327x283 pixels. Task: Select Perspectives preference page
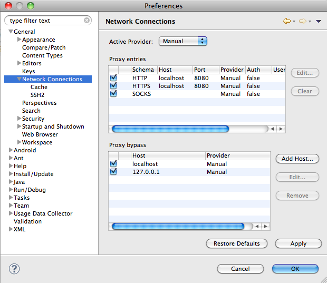[x=40, y=103]
